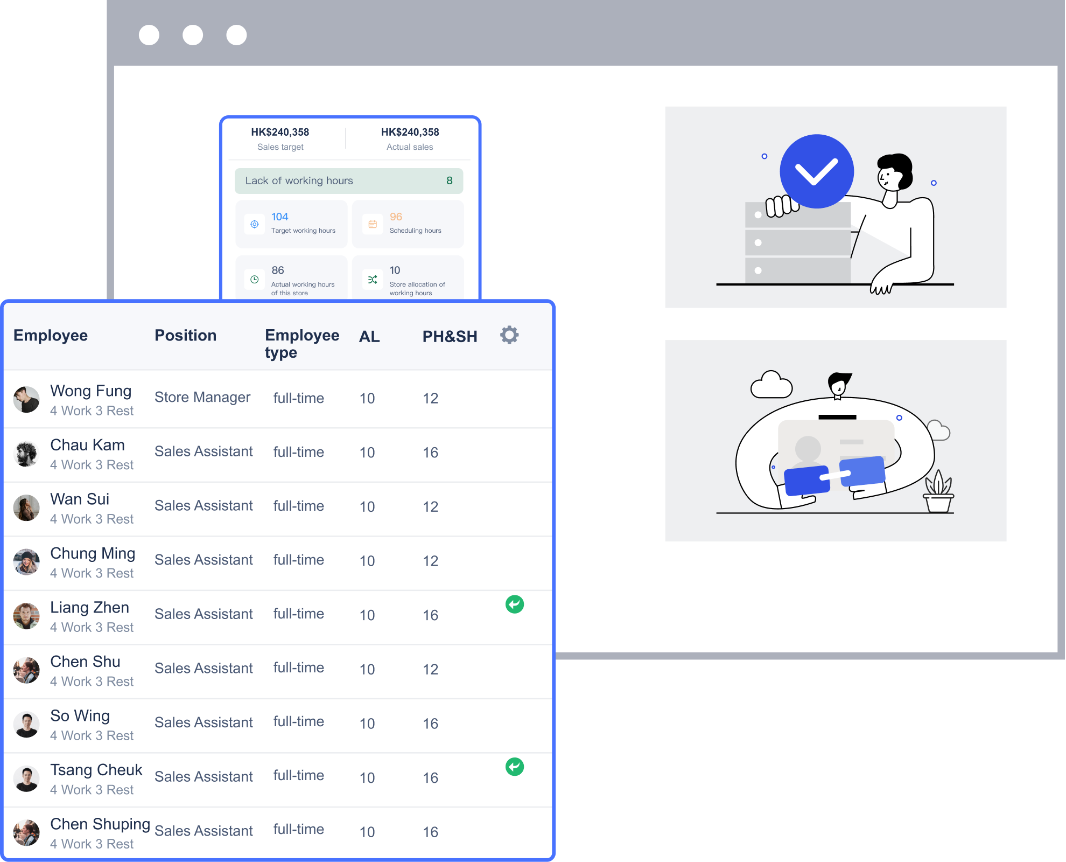The image size is (1066, 862).
Task: Click green return arrow on Tsang Cheuk row
Action: [x=514, y=767]
